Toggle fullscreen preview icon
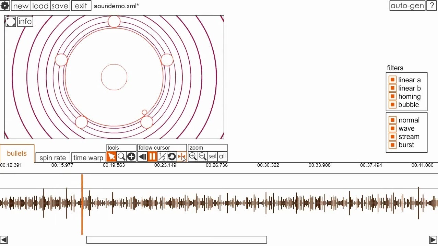This screenshot has height=246, width=438. pos(11,22)
